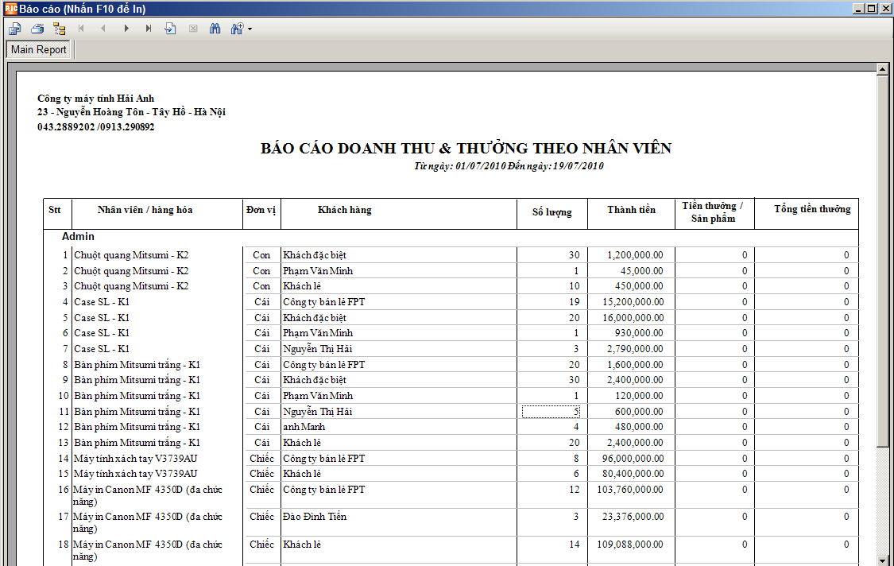This screenshot has height=566, width=894.
Task: Click the report title BÁO CÁO DOANH THU
Action: pyautogui.click(x=466, y=149)
